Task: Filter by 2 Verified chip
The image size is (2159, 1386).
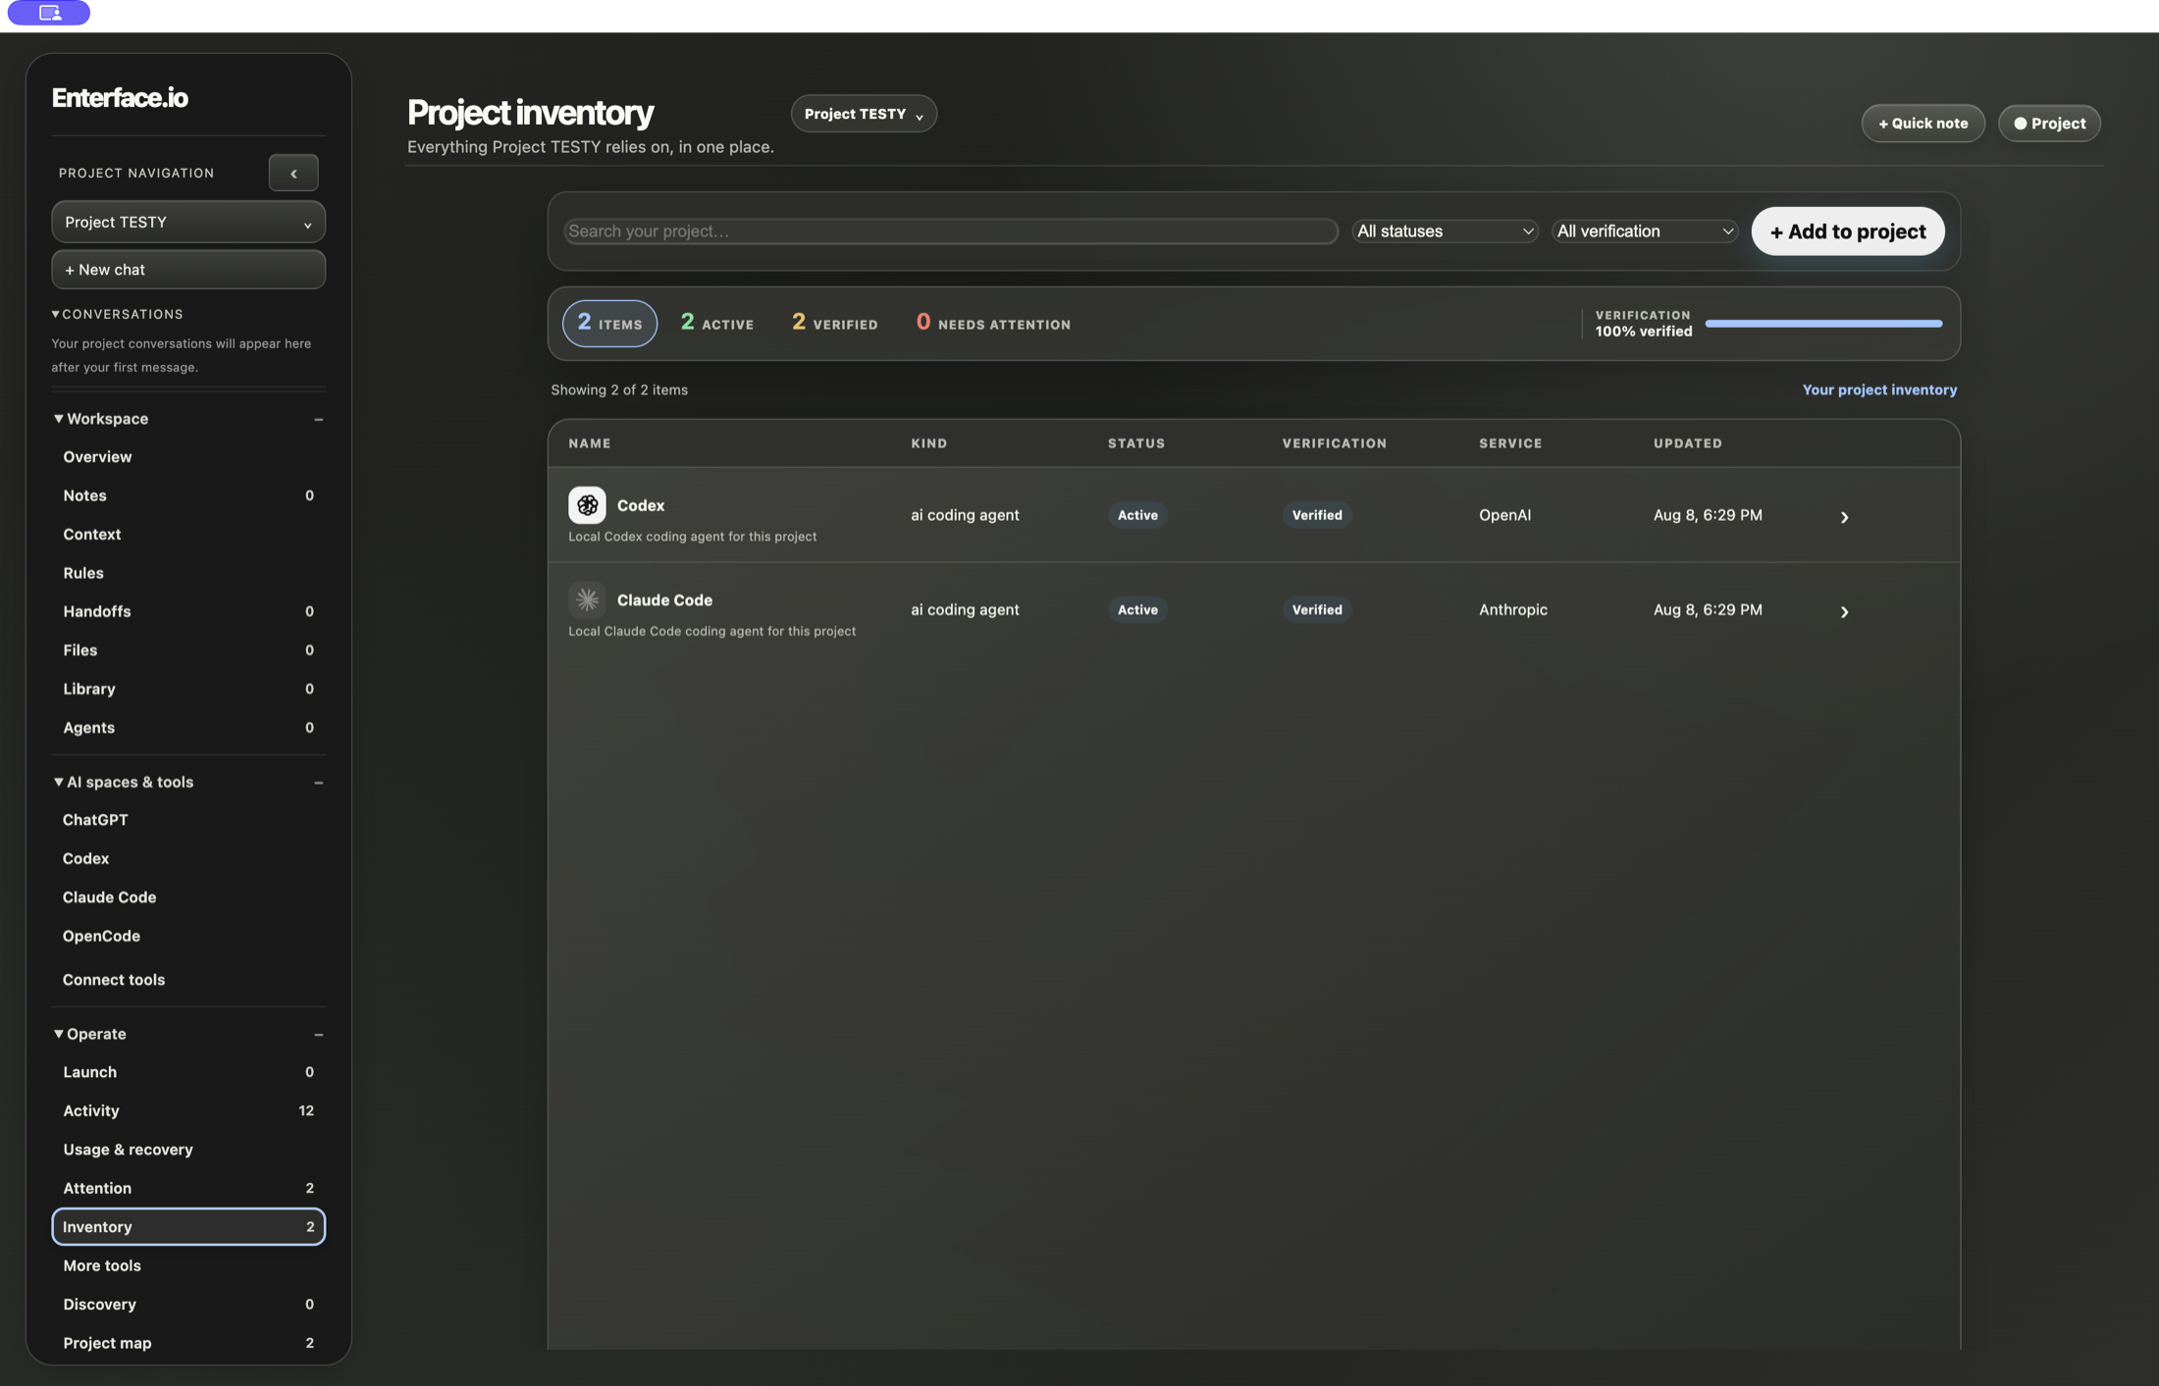Action: pos(835,323)
